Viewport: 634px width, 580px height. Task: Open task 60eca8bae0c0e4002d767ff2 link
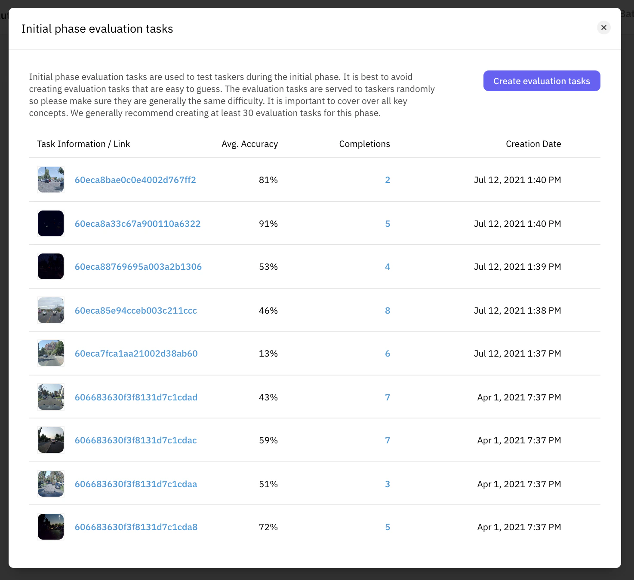point(135,180)
